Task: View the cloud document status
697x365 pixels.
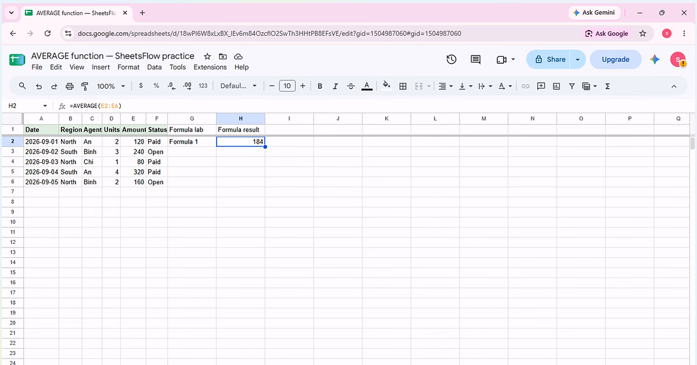Action: (x=238, y=56)
